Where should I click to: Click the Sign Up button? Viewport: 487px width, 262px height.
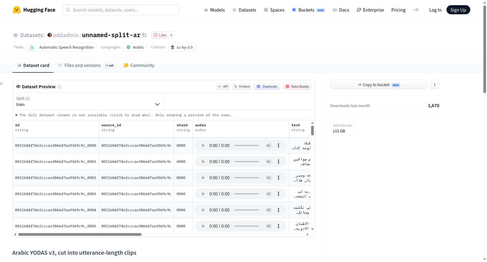[x=458, y=10]
